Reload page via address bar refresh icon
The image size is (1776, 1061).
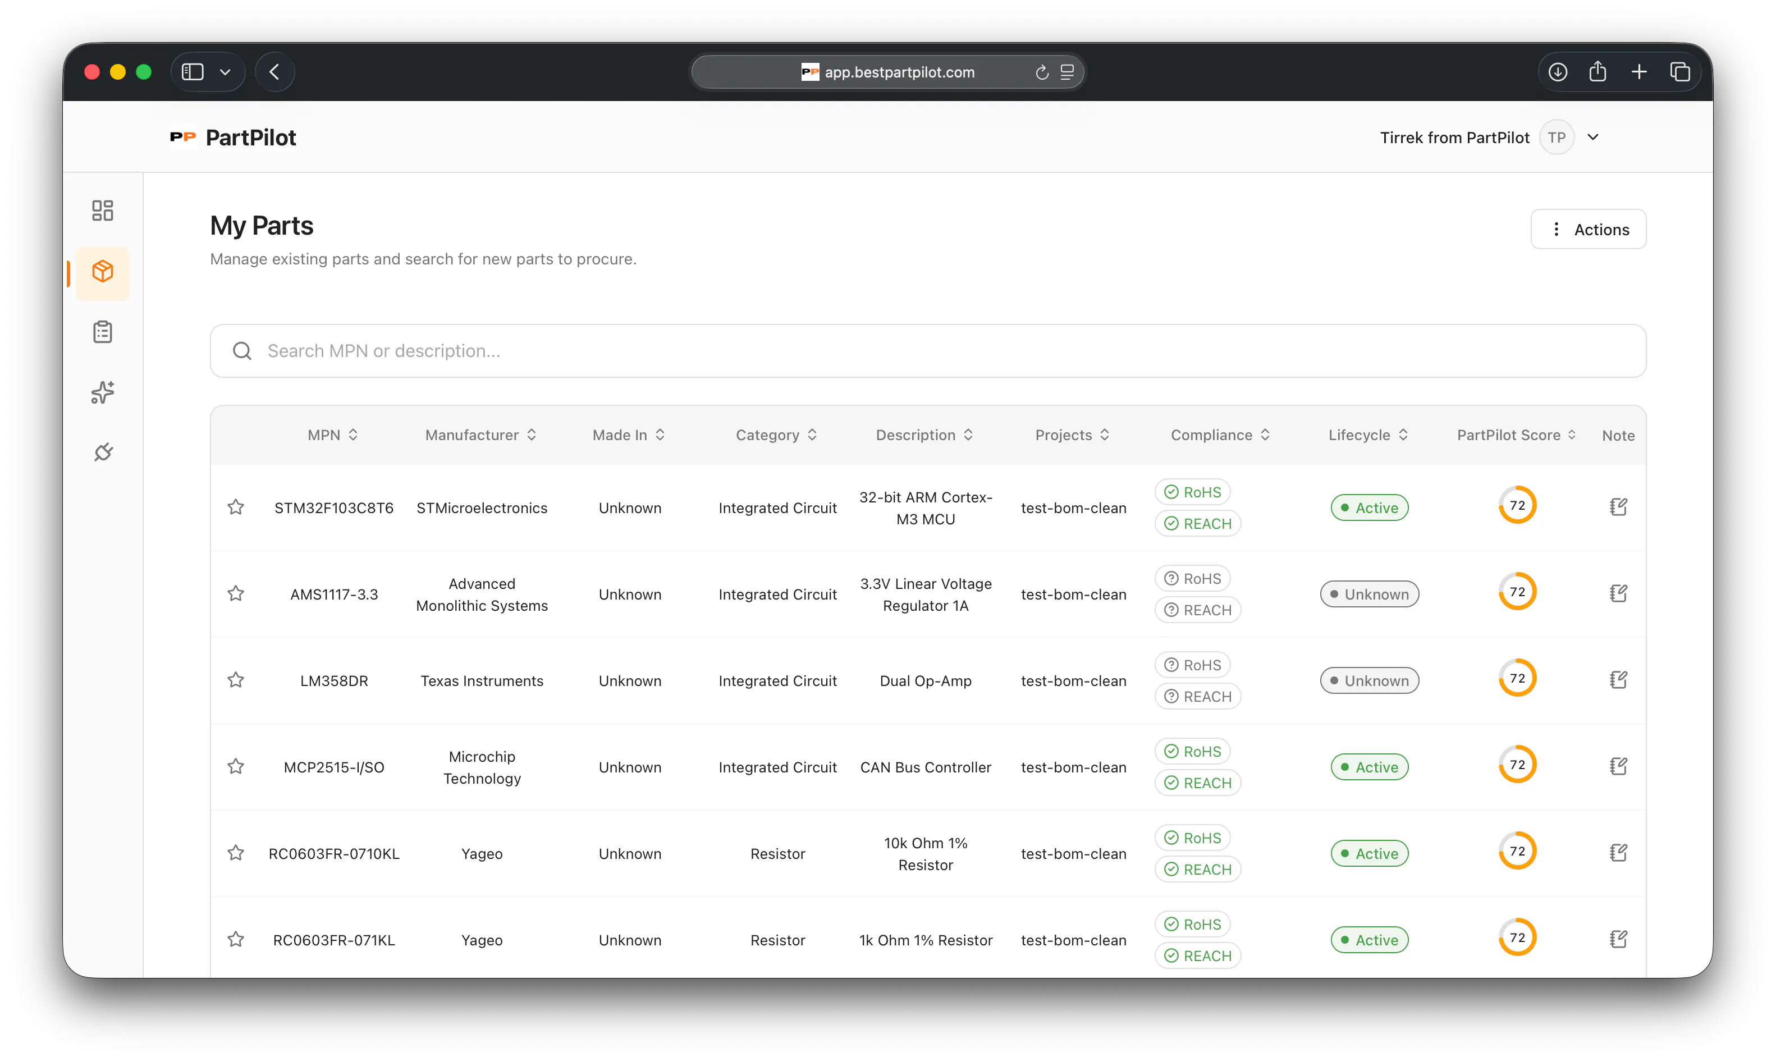point(1042,72)
